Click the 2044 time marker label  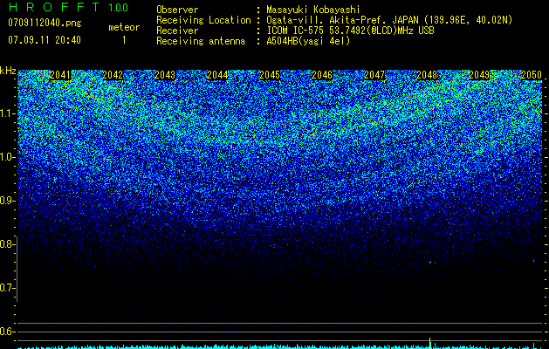coord(217,75)
